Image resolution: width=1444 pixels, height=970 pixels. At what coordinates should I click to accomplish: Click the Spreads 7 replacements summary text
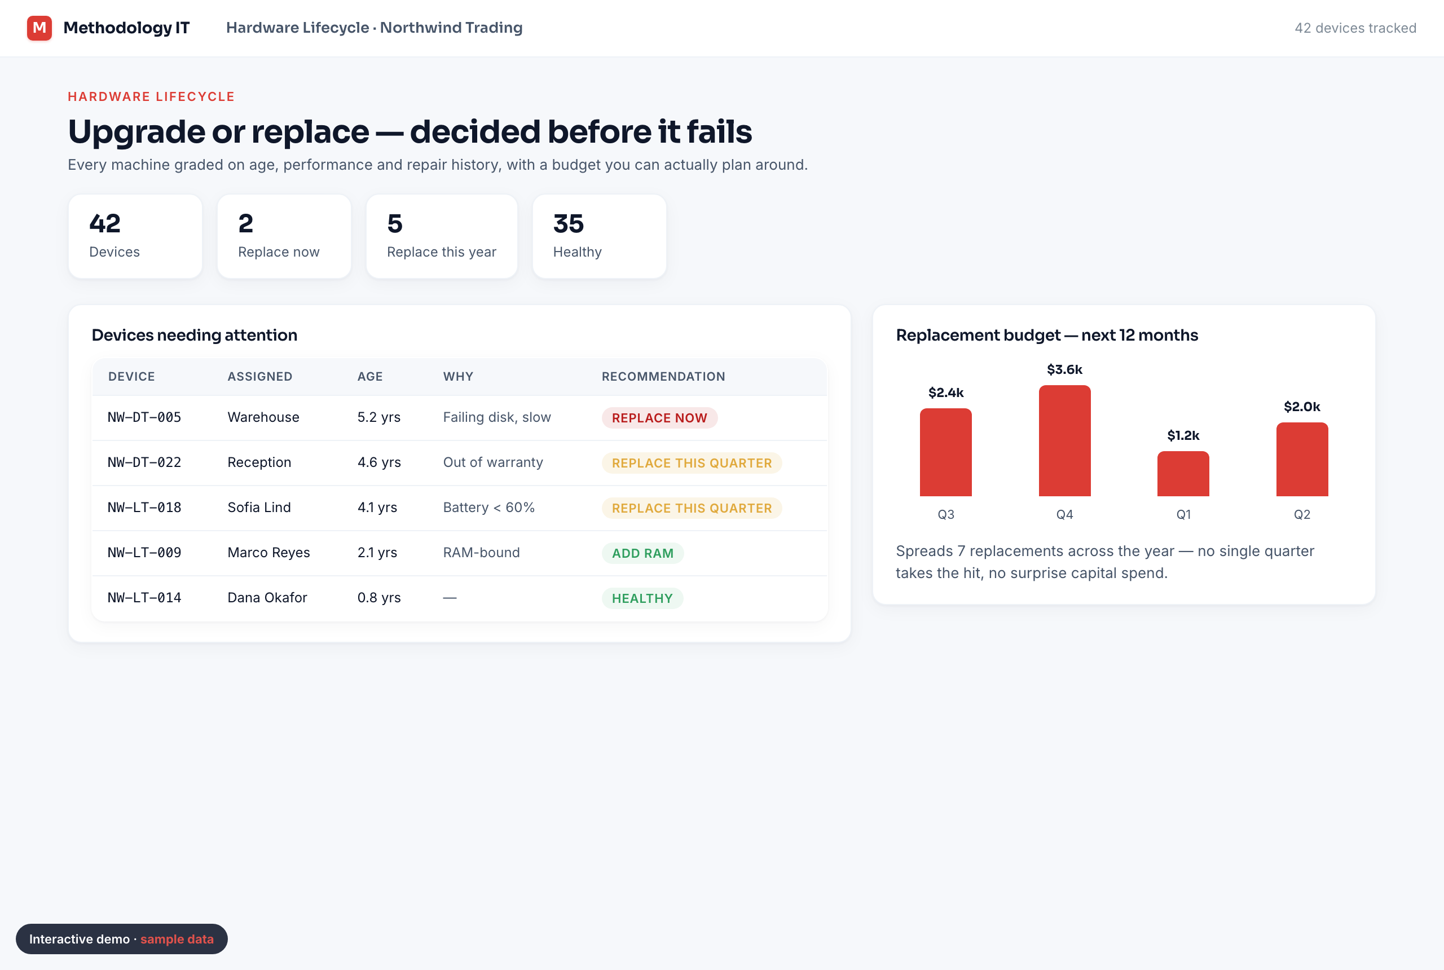[x=1105, y=562]
